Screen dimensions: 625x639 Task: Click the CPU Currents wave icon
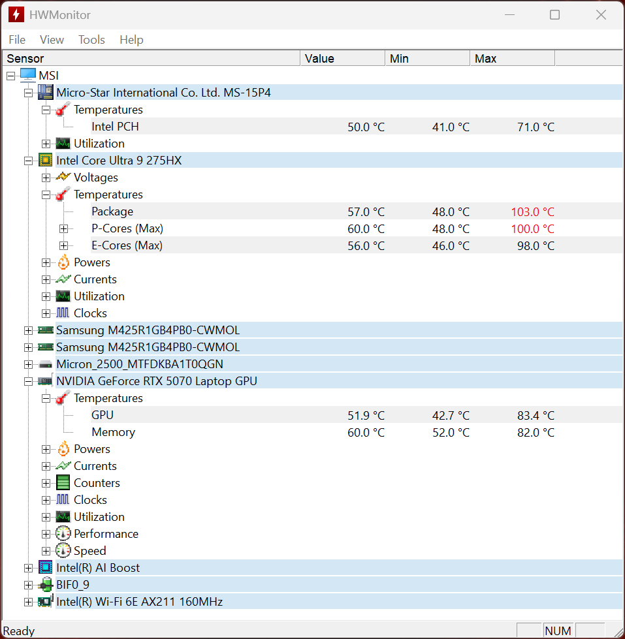point(63,279)
